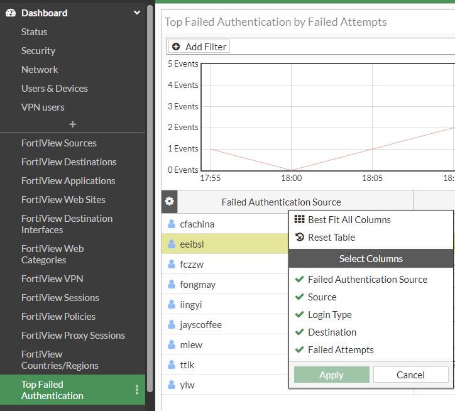The image size is (455, 411).
Task: Open the Security dashboard
Action: [38, 51]
